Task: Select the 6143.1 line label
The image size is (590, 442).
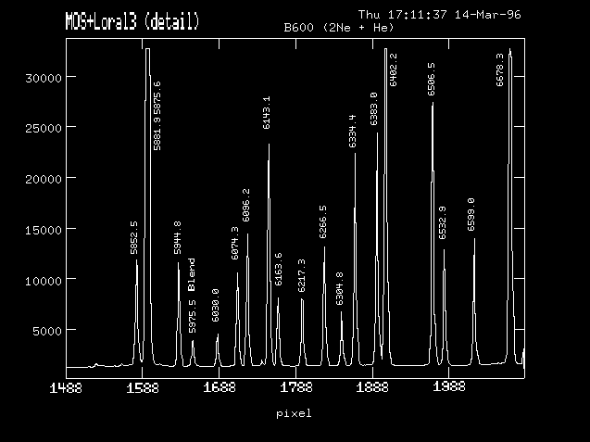Action: [267, 113]
